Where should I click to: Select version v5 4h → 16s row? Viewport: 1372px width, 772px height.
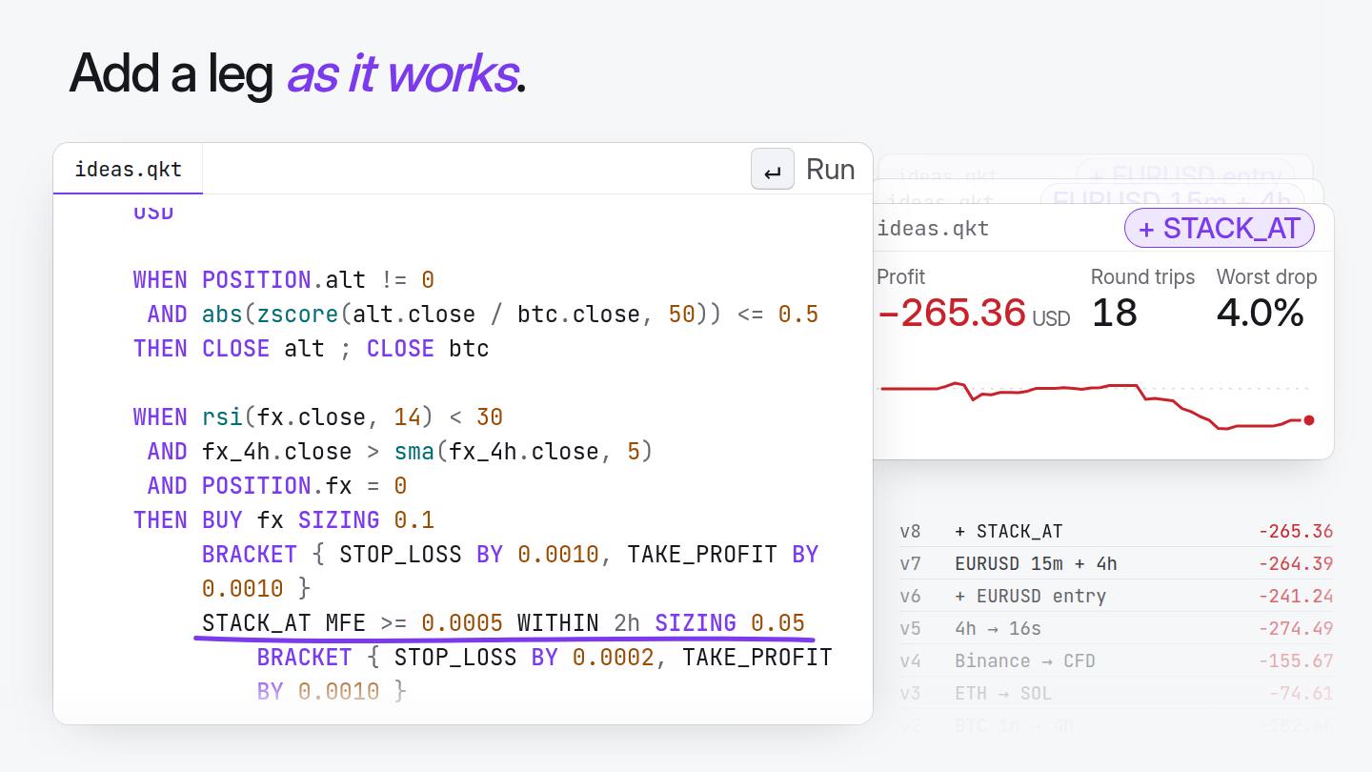coord(1116,628)
